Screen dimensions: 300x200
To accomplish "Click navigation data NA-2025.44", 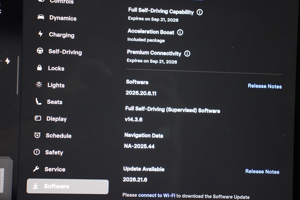I will 139,146.
